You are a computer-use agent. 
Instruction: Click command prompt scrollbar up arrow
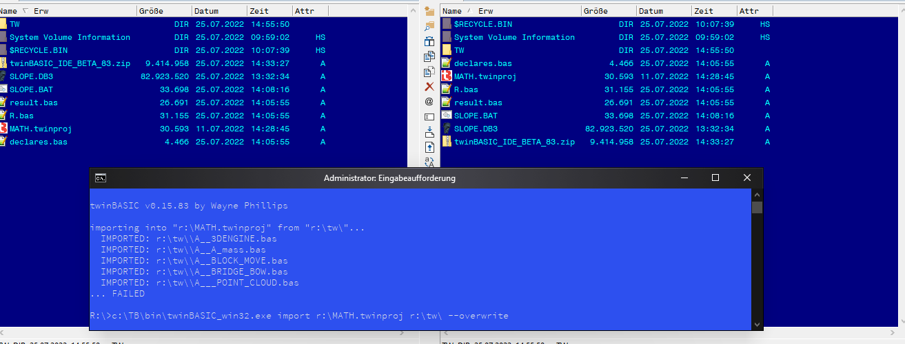pos(757,195)
